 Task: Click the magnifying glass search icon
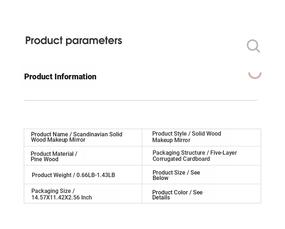click(x=253, y=46)
